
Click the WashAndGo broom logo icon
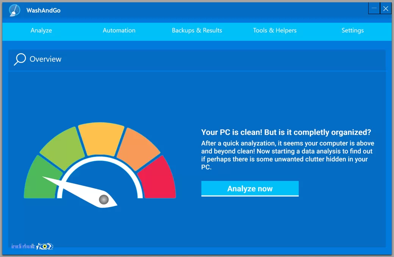click(14, 11)
